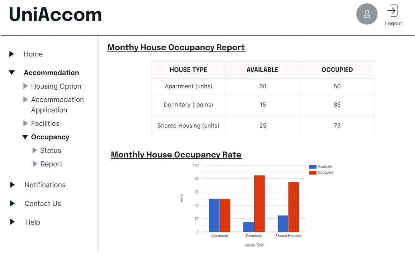The width and height of the screenshot is (415, 254).
Task: Click the UniAccom logo title
Action: pyautogui.click(x=55, y=15)
